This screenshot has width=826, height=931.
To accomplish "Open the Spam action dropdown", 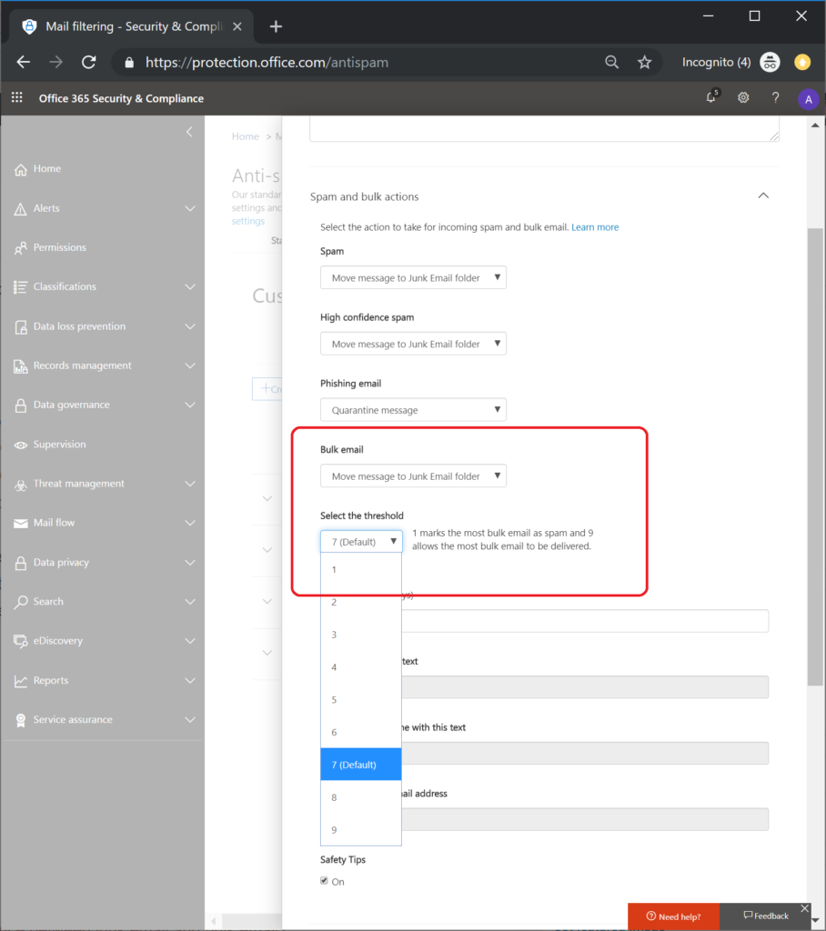I will (x=413, y=278).
